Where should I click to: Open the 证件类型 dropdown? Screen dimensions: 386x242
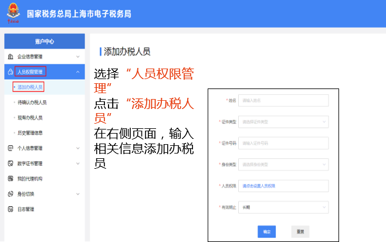click(283, 122)
